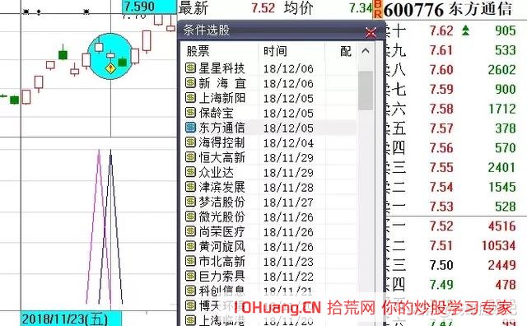The height and width of the screenshot is (326, 527).
Task: Select the 黄河旋风 stock row
Action: 269,246
